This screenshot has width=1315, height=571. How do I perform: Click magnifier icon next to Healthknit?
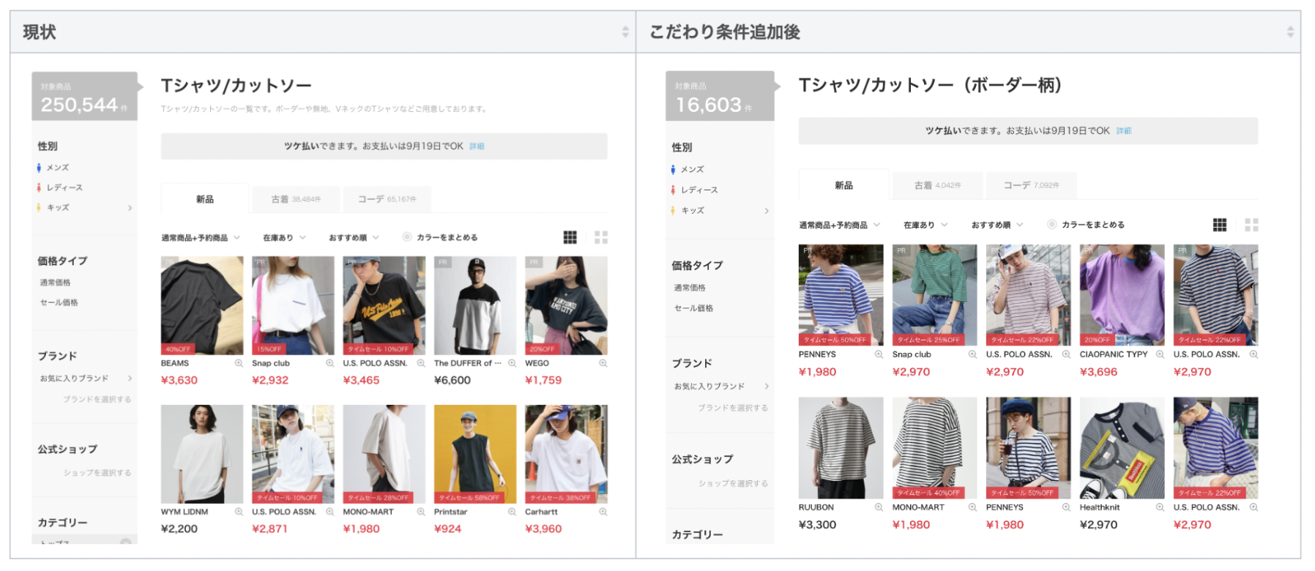pyautogui.click(x=1160, y=507)
